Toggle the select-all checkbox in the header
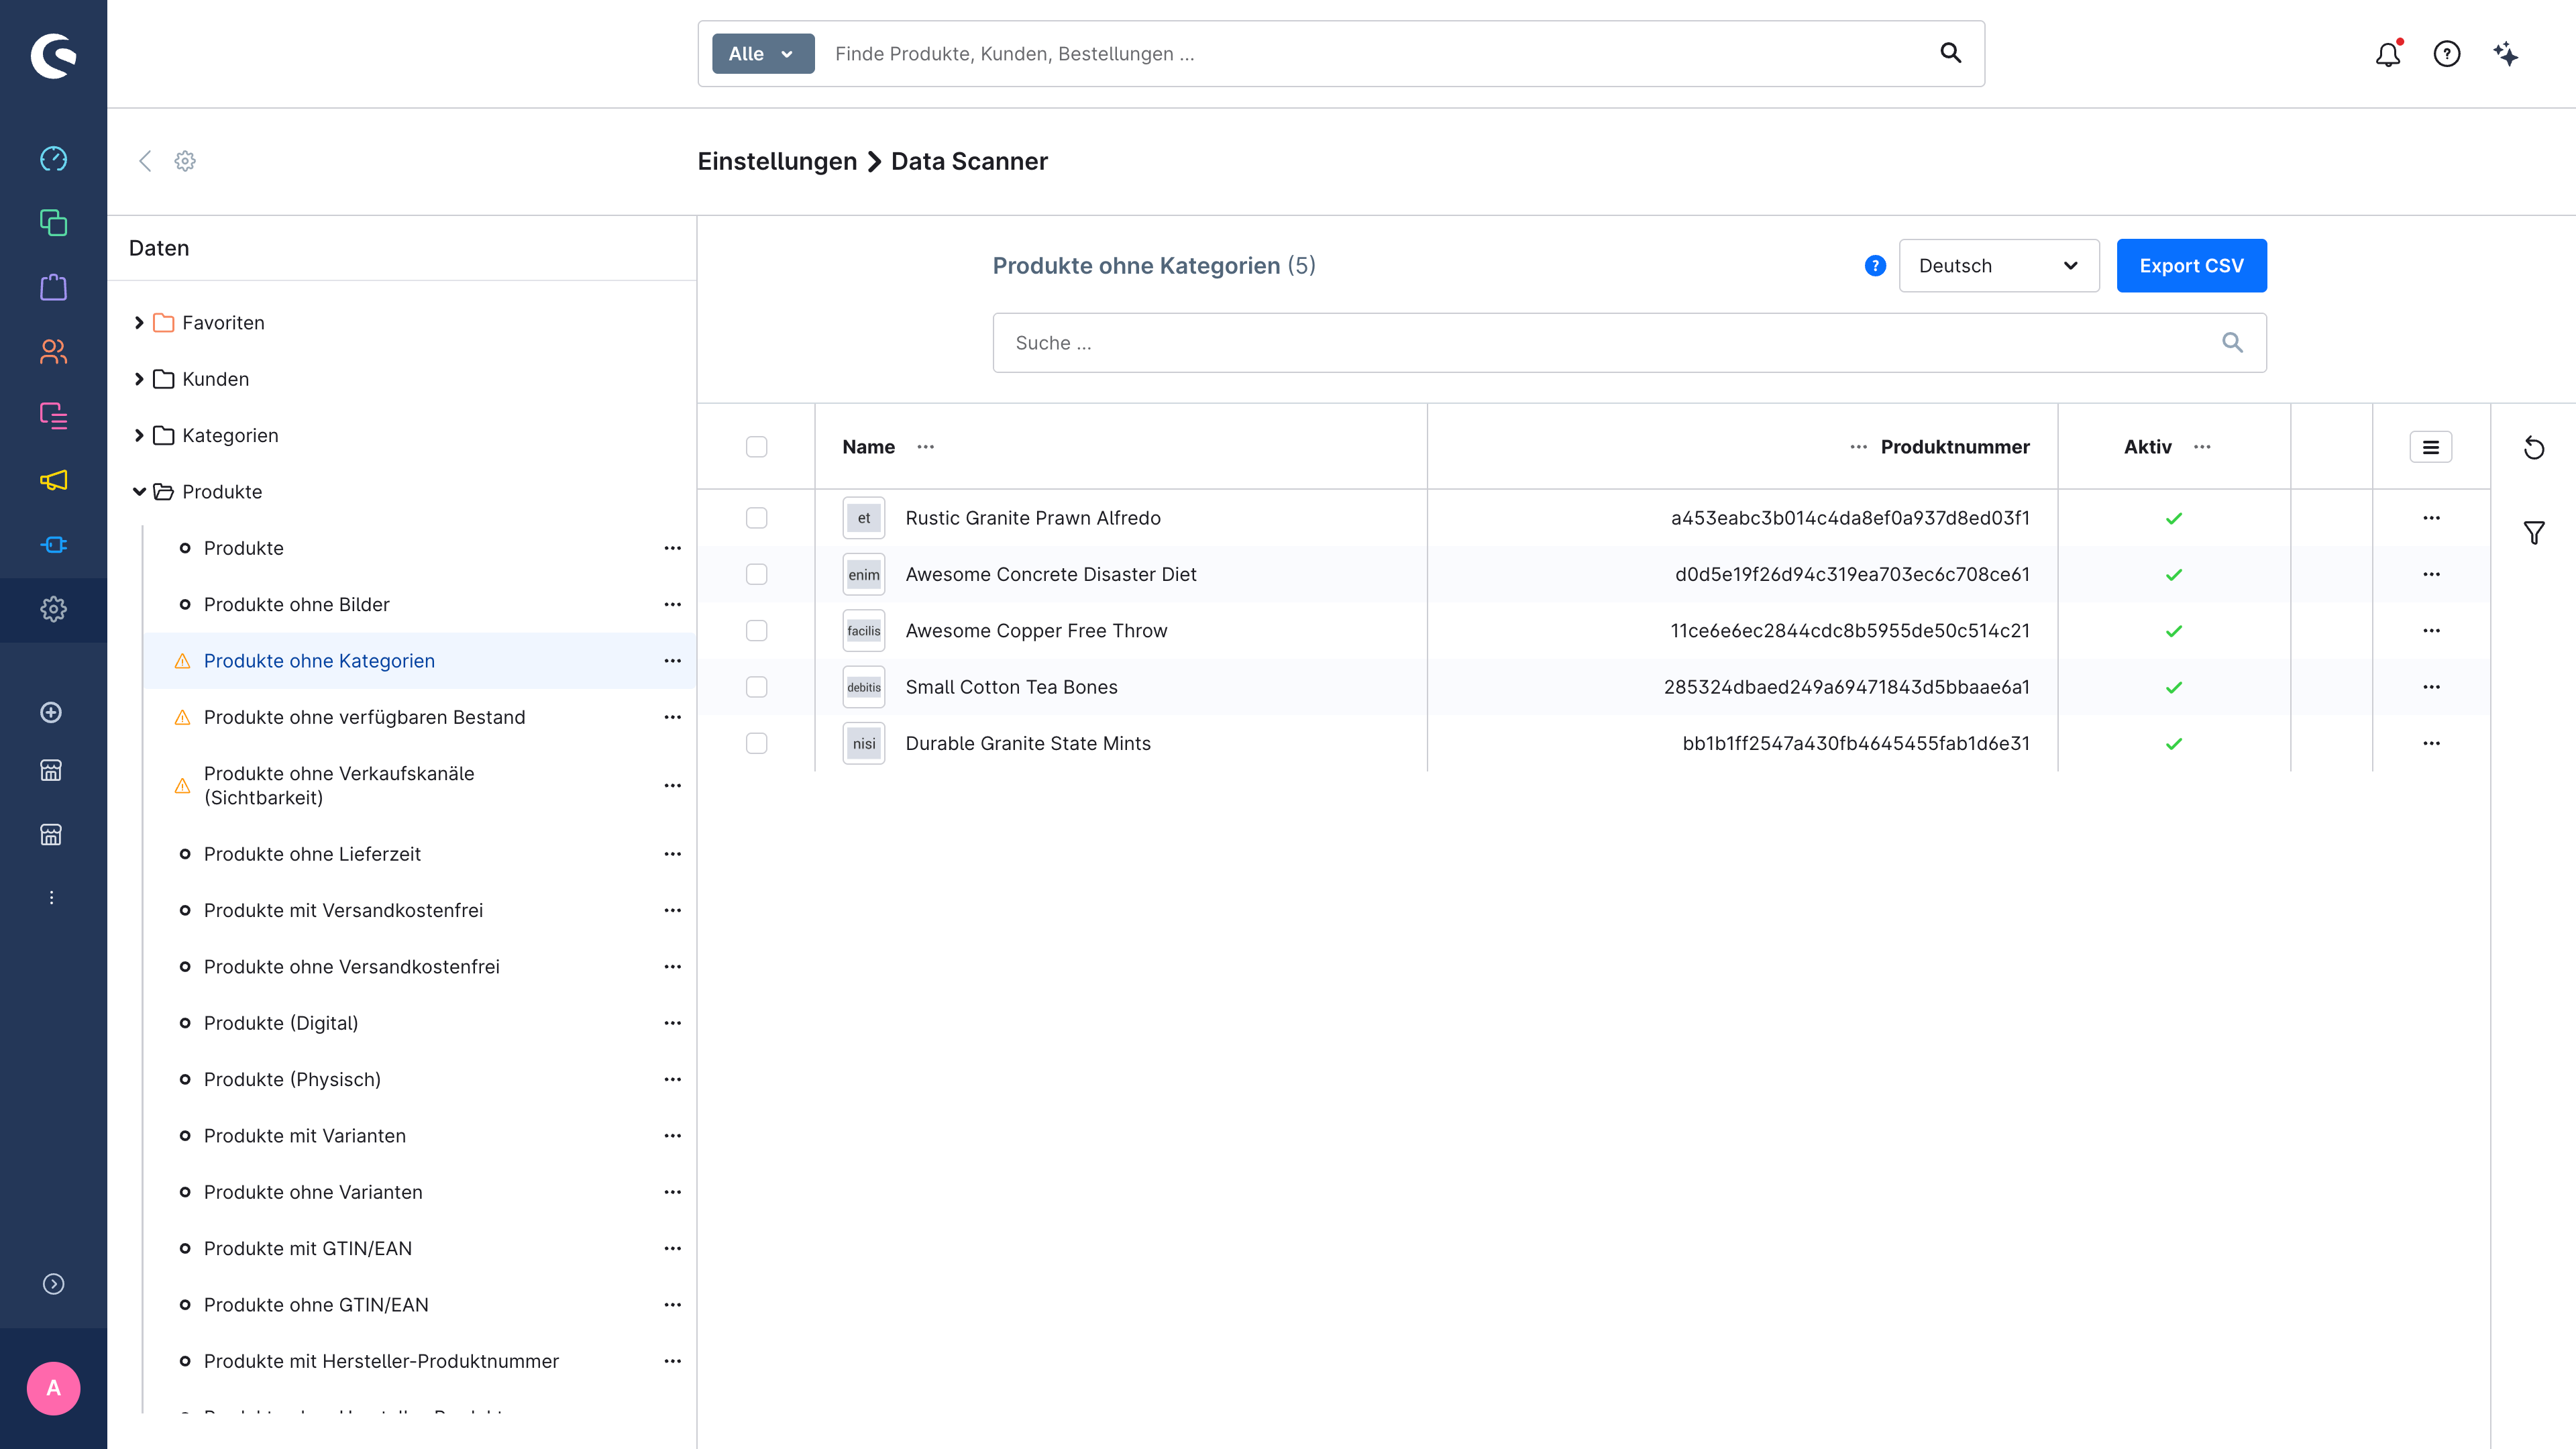 757,447
